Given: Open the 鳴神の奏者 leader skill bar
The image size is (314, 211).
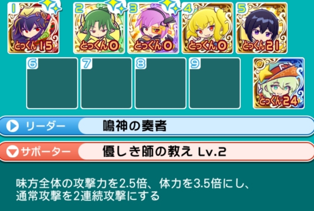Looking at the screenshot, I should [157, 126].
